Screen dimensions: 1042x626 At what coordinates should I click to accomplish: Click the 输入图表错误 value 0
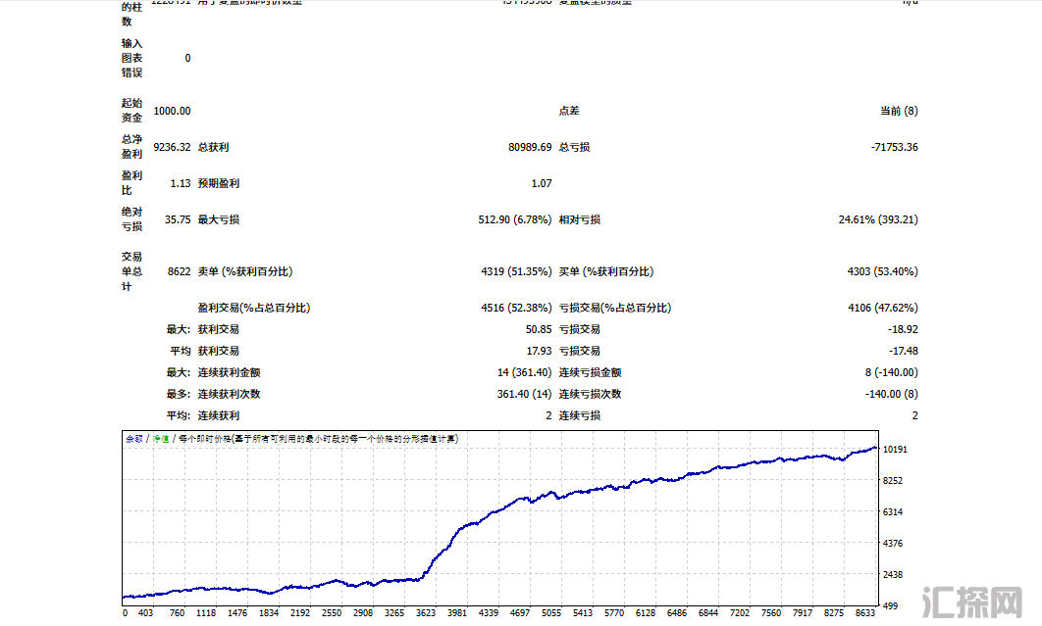point(187,58)
